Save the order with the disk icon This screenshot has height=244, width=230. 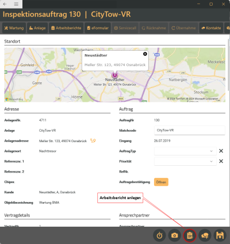(x=220, y=235)
